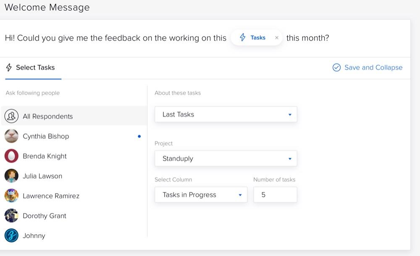Click the Welcome Message heading

(x=47, y=7)
